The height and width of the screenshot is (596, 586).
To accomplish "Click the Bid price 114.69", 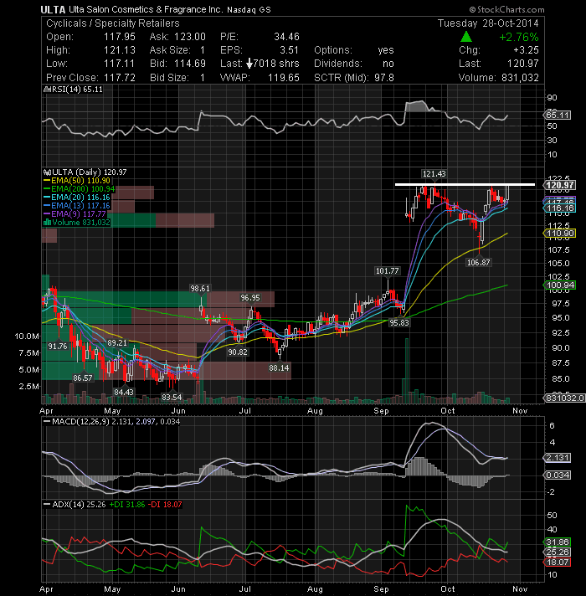I will pos(190,64).
